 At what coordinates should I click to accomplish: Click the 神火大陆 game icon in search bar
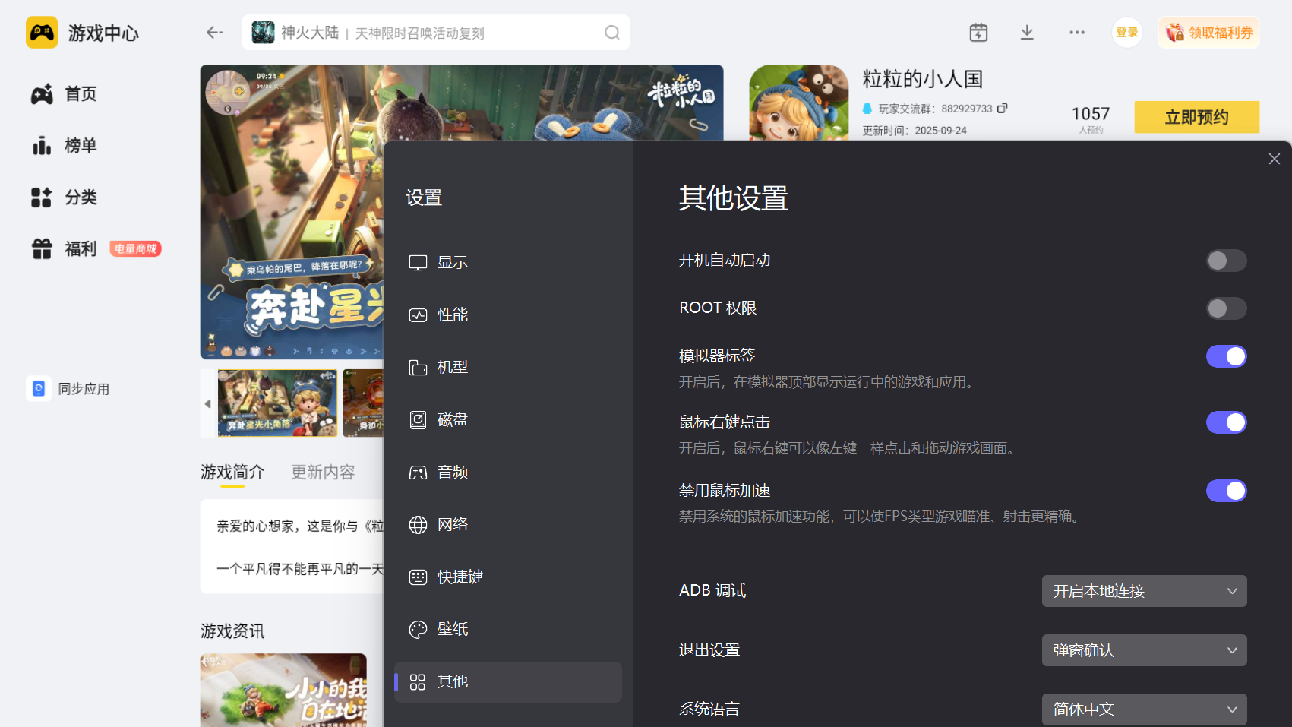(264, 33)
